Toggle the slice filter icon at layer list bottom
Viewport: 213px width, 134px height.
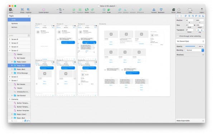point(28,121)
